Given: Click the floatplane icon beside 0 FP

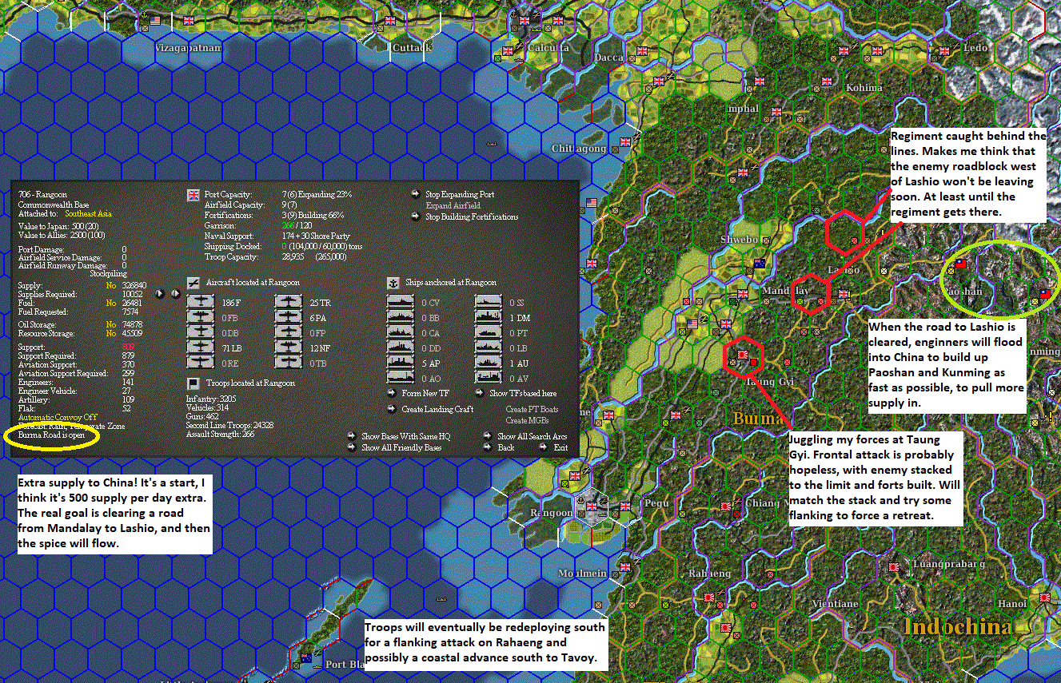Looking at the screenshot, I should click(x=289, y=333).
